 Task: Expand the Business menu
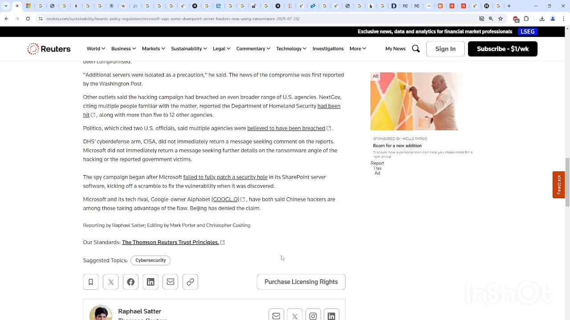tap(124, 49)
